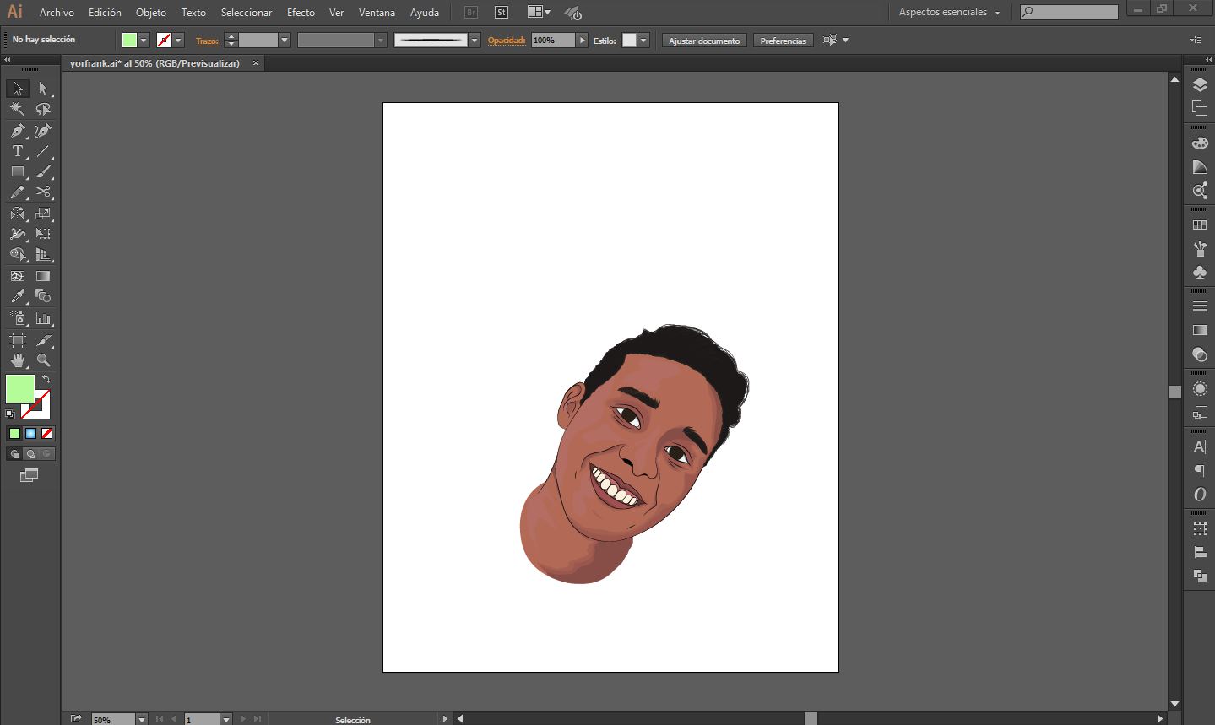Screen dimensions: 1215x725
Task: Select the Magic Wand tool
Action: click(18, 109)
